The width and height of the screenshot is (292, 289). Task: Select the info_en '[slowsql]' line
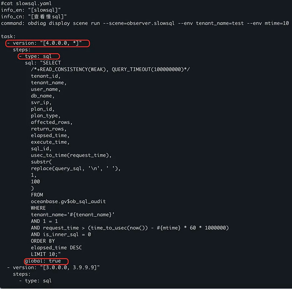(31, 10)
